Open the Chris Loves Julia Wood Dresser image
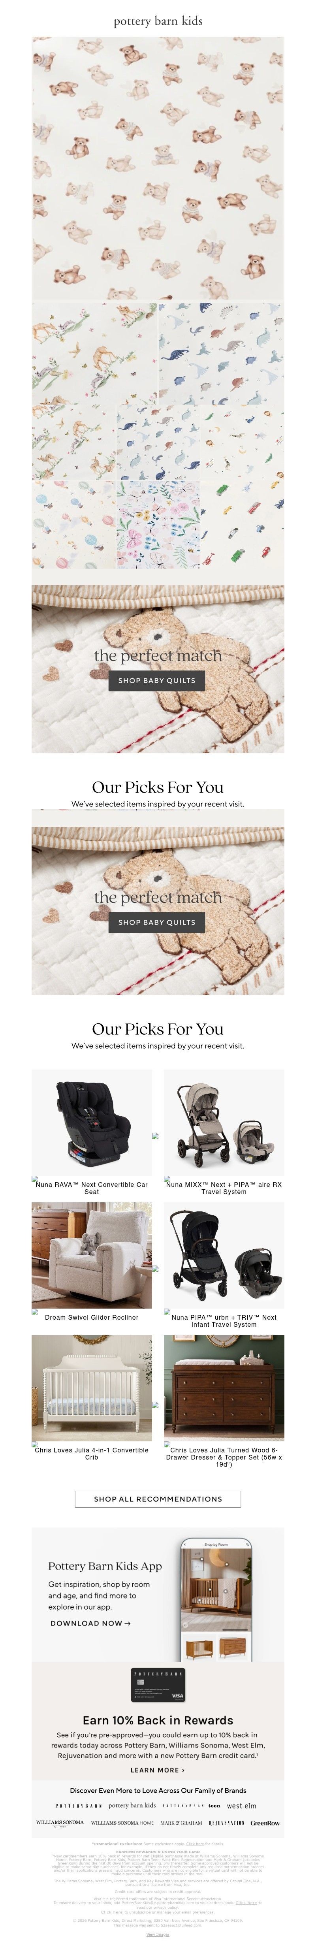Viewport: 316px width, 1955px height. (x=224, y=1388)
